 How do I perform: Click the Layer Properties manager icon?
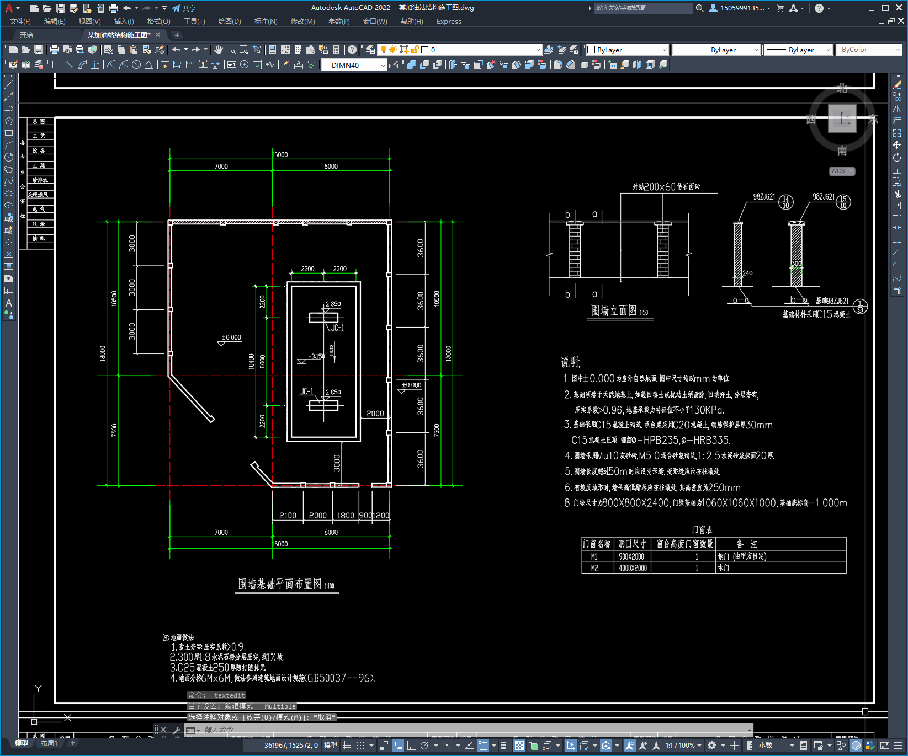pos(370,50)
